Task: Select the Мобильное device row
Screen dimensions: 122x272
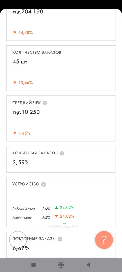Action: 43,217
